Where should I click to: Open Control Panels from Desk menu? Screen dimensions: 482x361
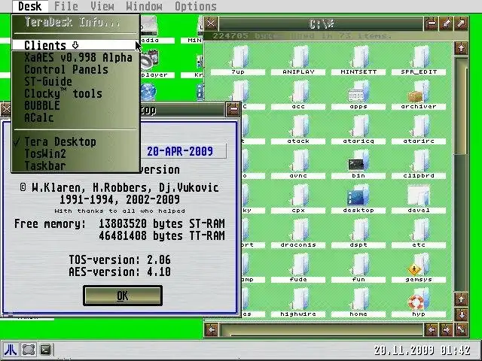(75, 69)
